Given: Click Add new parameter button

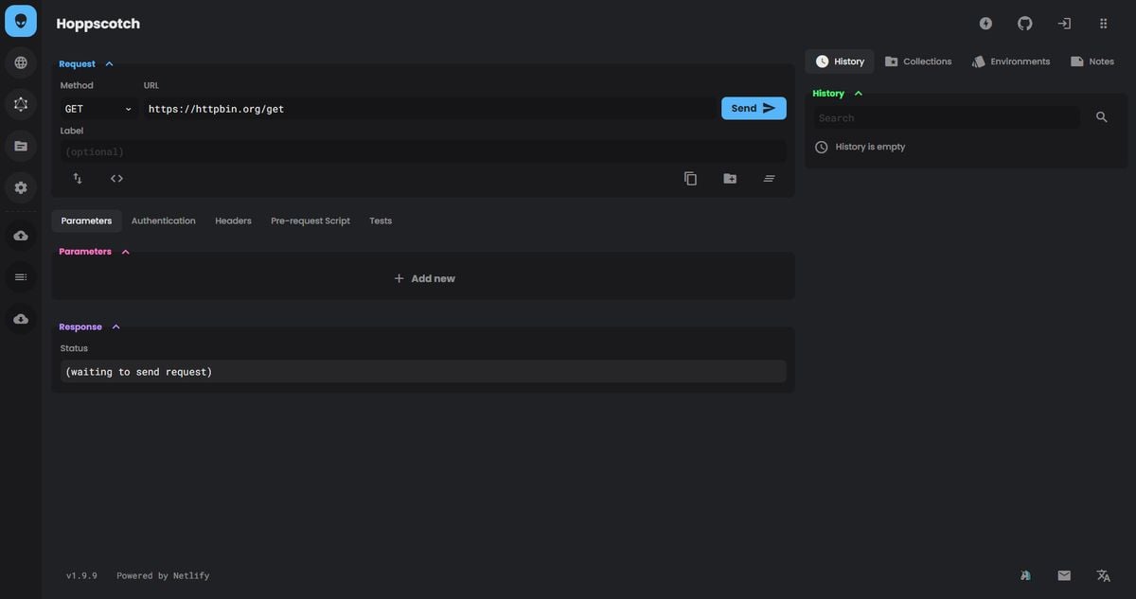Looking at the screenshot, I should point(423,278).
